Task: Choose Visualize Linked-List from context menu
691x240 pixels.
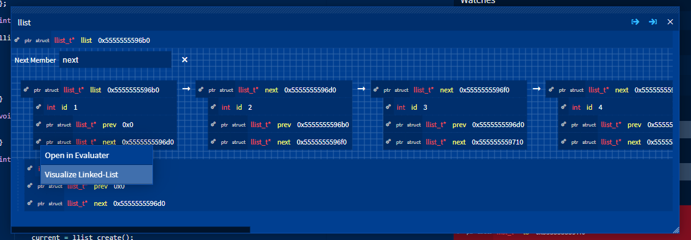Action: (x=97, y=174)
